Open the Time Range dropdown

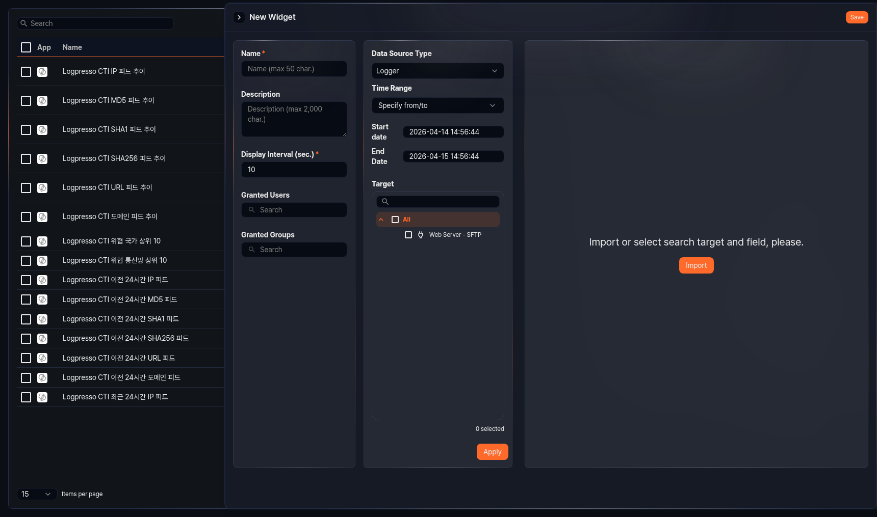tap(437, 105)
